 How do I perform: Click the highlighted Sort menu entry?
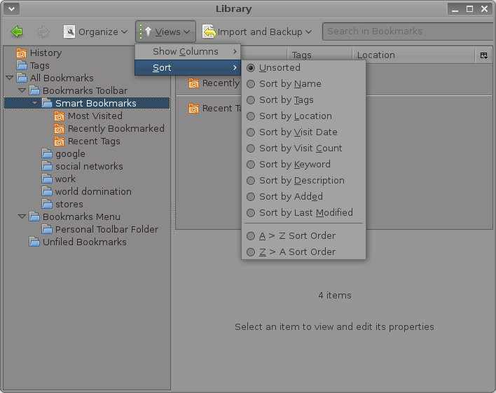tap(188, 68)
